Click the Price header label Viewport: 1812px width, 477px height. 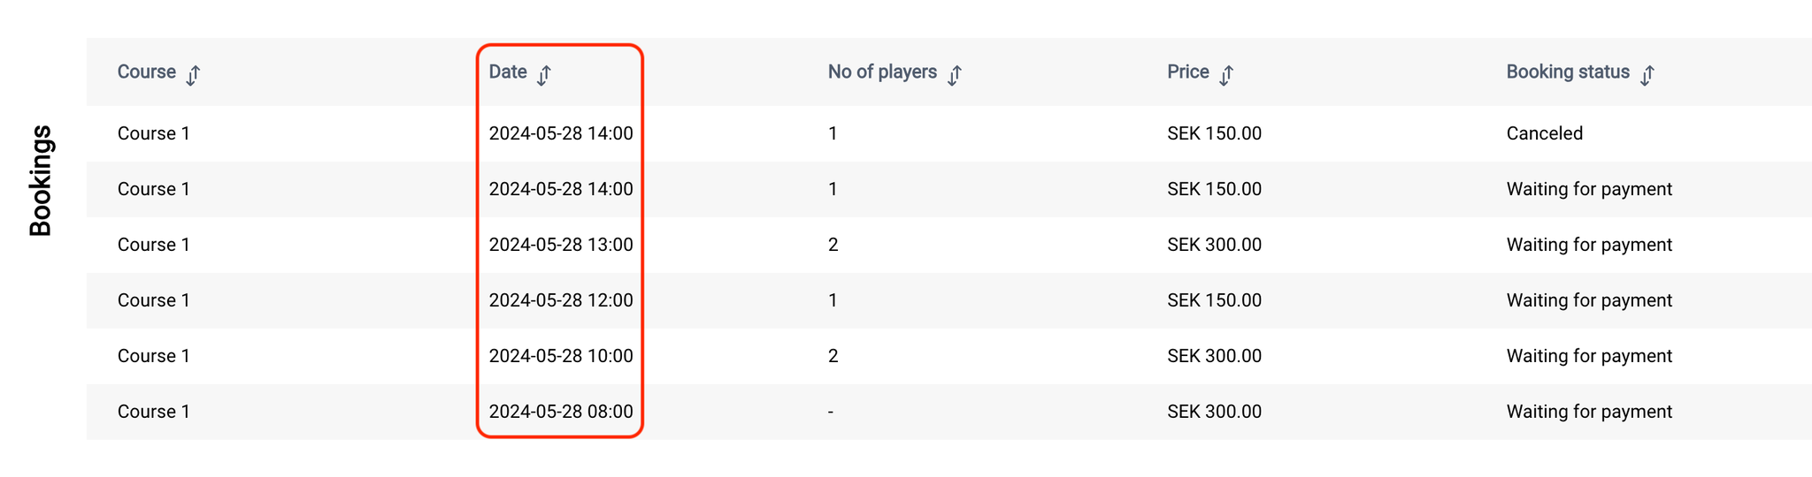[x=1188, y=72]
